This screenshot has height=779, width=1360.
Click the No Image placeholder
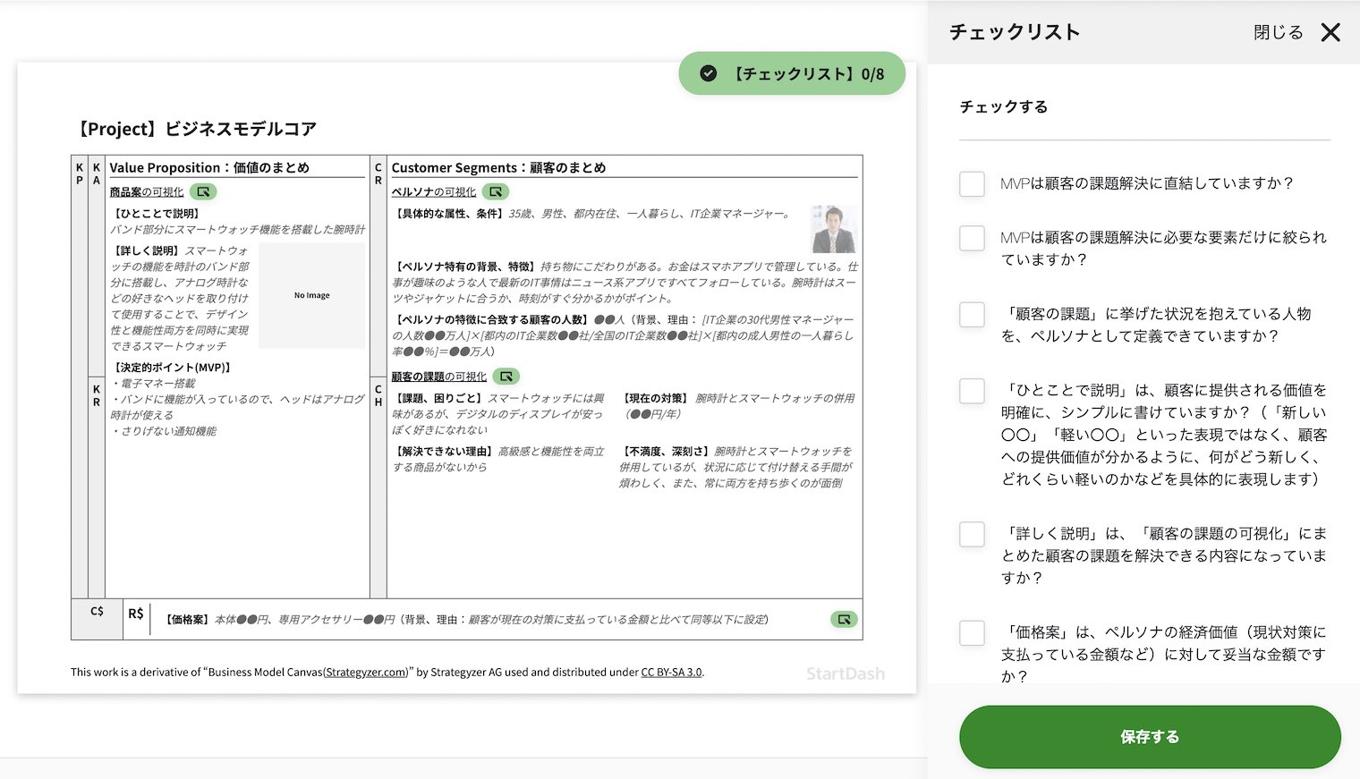[x=310, y=295]
